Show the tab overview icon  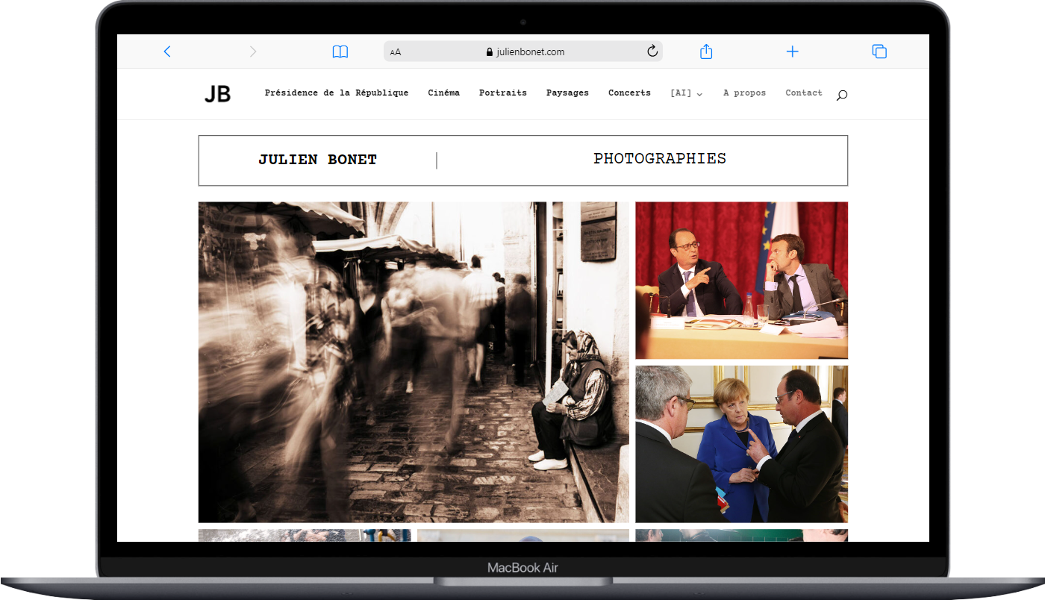coord(879,51)
